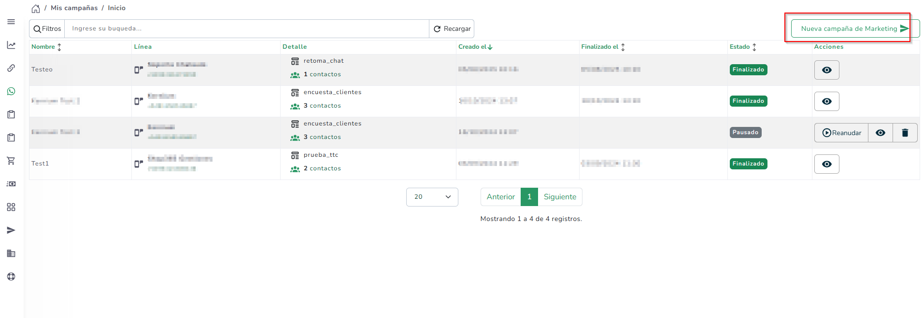View details of the Test1 campaign
923x318 pixels.
pyautogui.click(x=826, y=164)
